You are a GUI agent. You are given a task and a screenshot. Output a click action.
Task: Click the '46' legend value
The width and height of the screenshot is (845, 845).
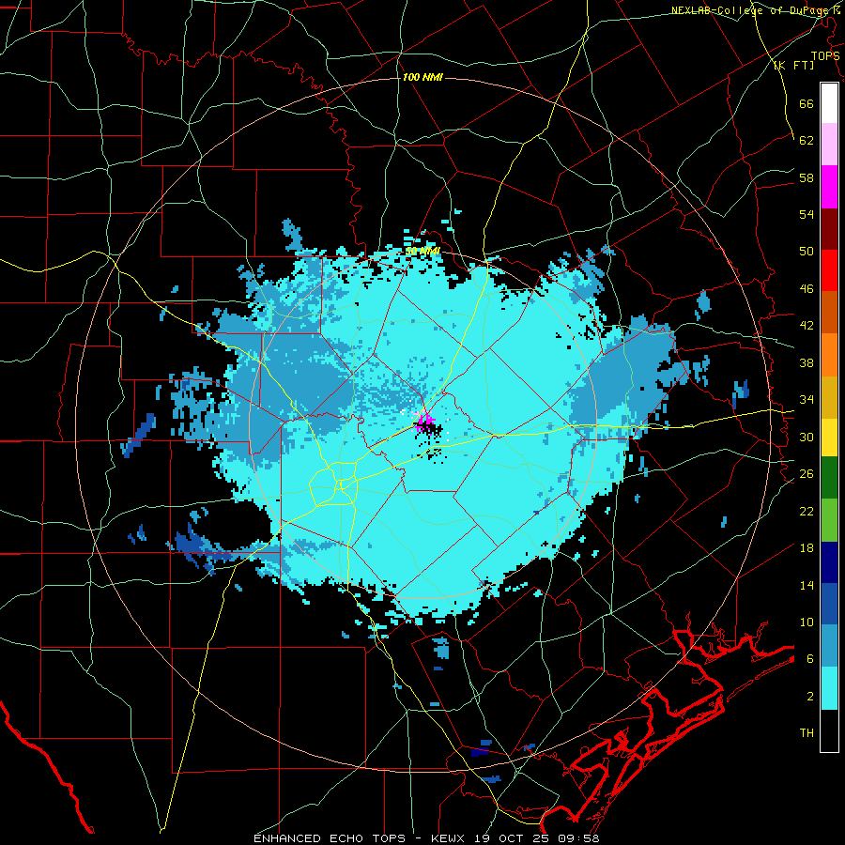[x=807, y=289]
